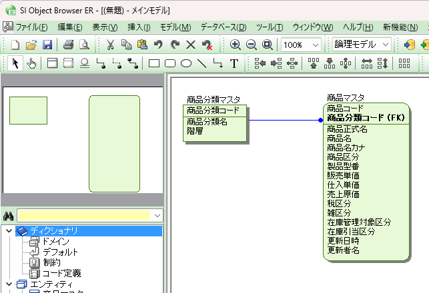Select the dashed-line relationship tool

[117, 64]
